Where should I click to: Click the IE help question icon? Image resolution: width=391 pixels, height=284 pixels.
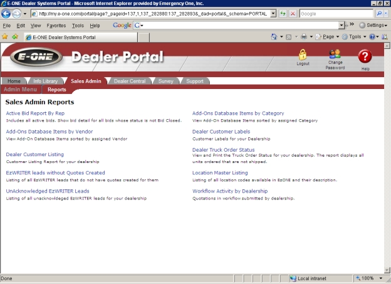coord(372,37)
